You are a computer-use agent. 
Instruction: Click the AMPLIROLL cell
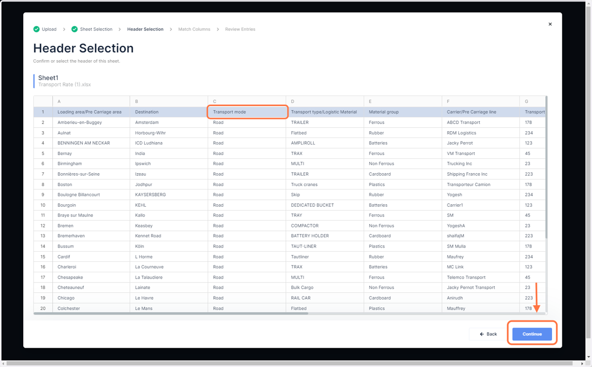click(325, 143)
